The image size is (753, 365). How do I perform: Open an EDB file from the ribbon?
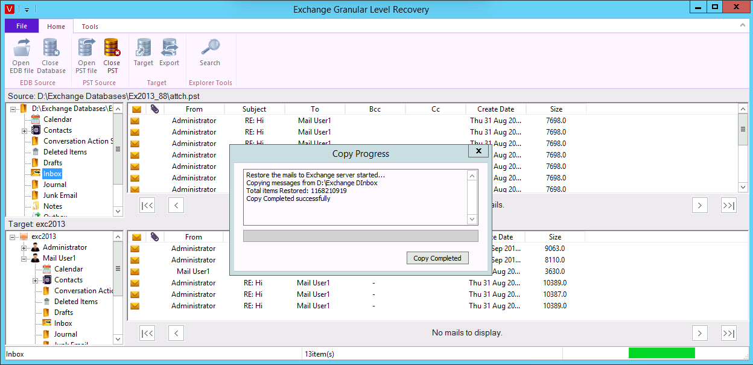point(21,56)
